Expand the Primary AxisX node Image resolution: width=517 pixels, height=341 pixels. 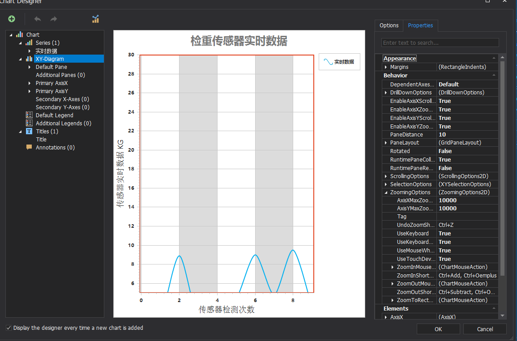coord(30,83)
